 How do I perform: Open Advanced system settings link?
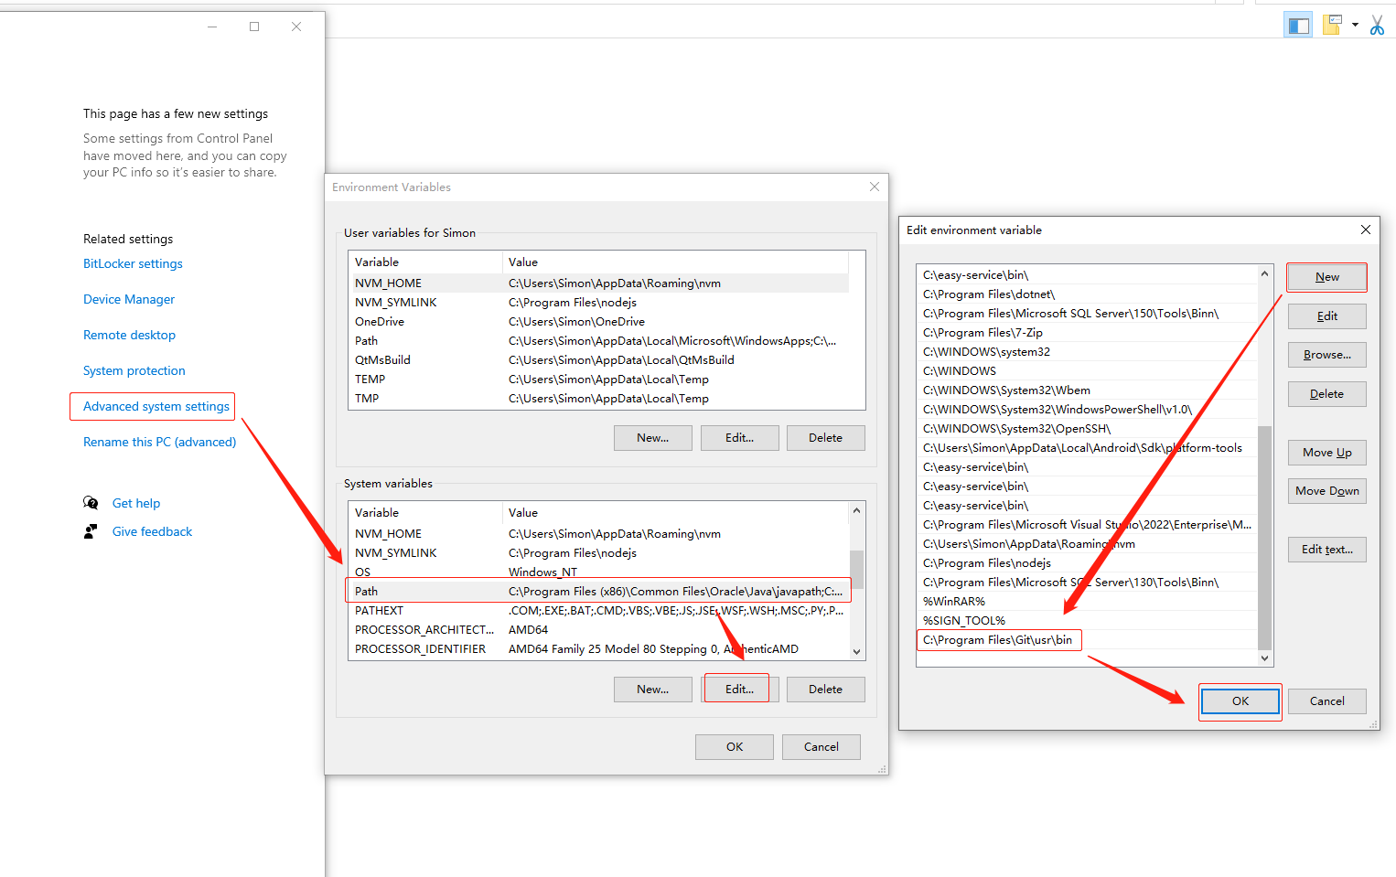156,406
